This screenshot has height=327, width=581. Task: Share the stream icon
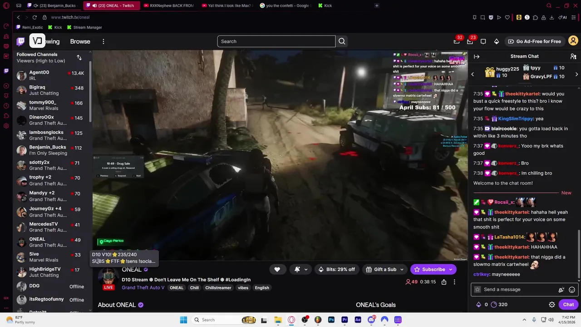click(x=444, y=282)
